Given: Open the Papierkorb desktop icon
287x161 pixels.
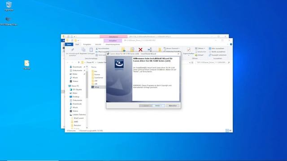Looking at the screenshot, I should click(x=9, y=6).
